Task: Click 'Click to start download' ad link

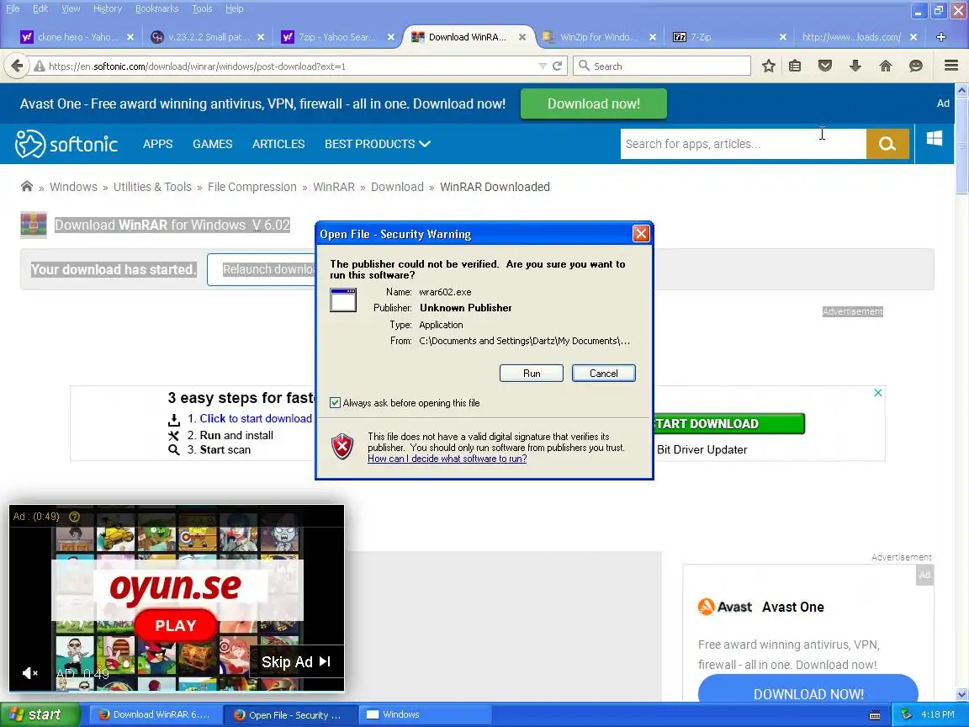Action: coord(255,418)
